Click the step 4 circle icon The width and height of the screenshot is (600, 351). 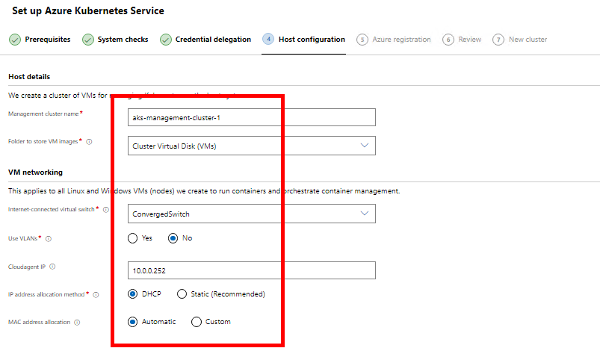268,39
